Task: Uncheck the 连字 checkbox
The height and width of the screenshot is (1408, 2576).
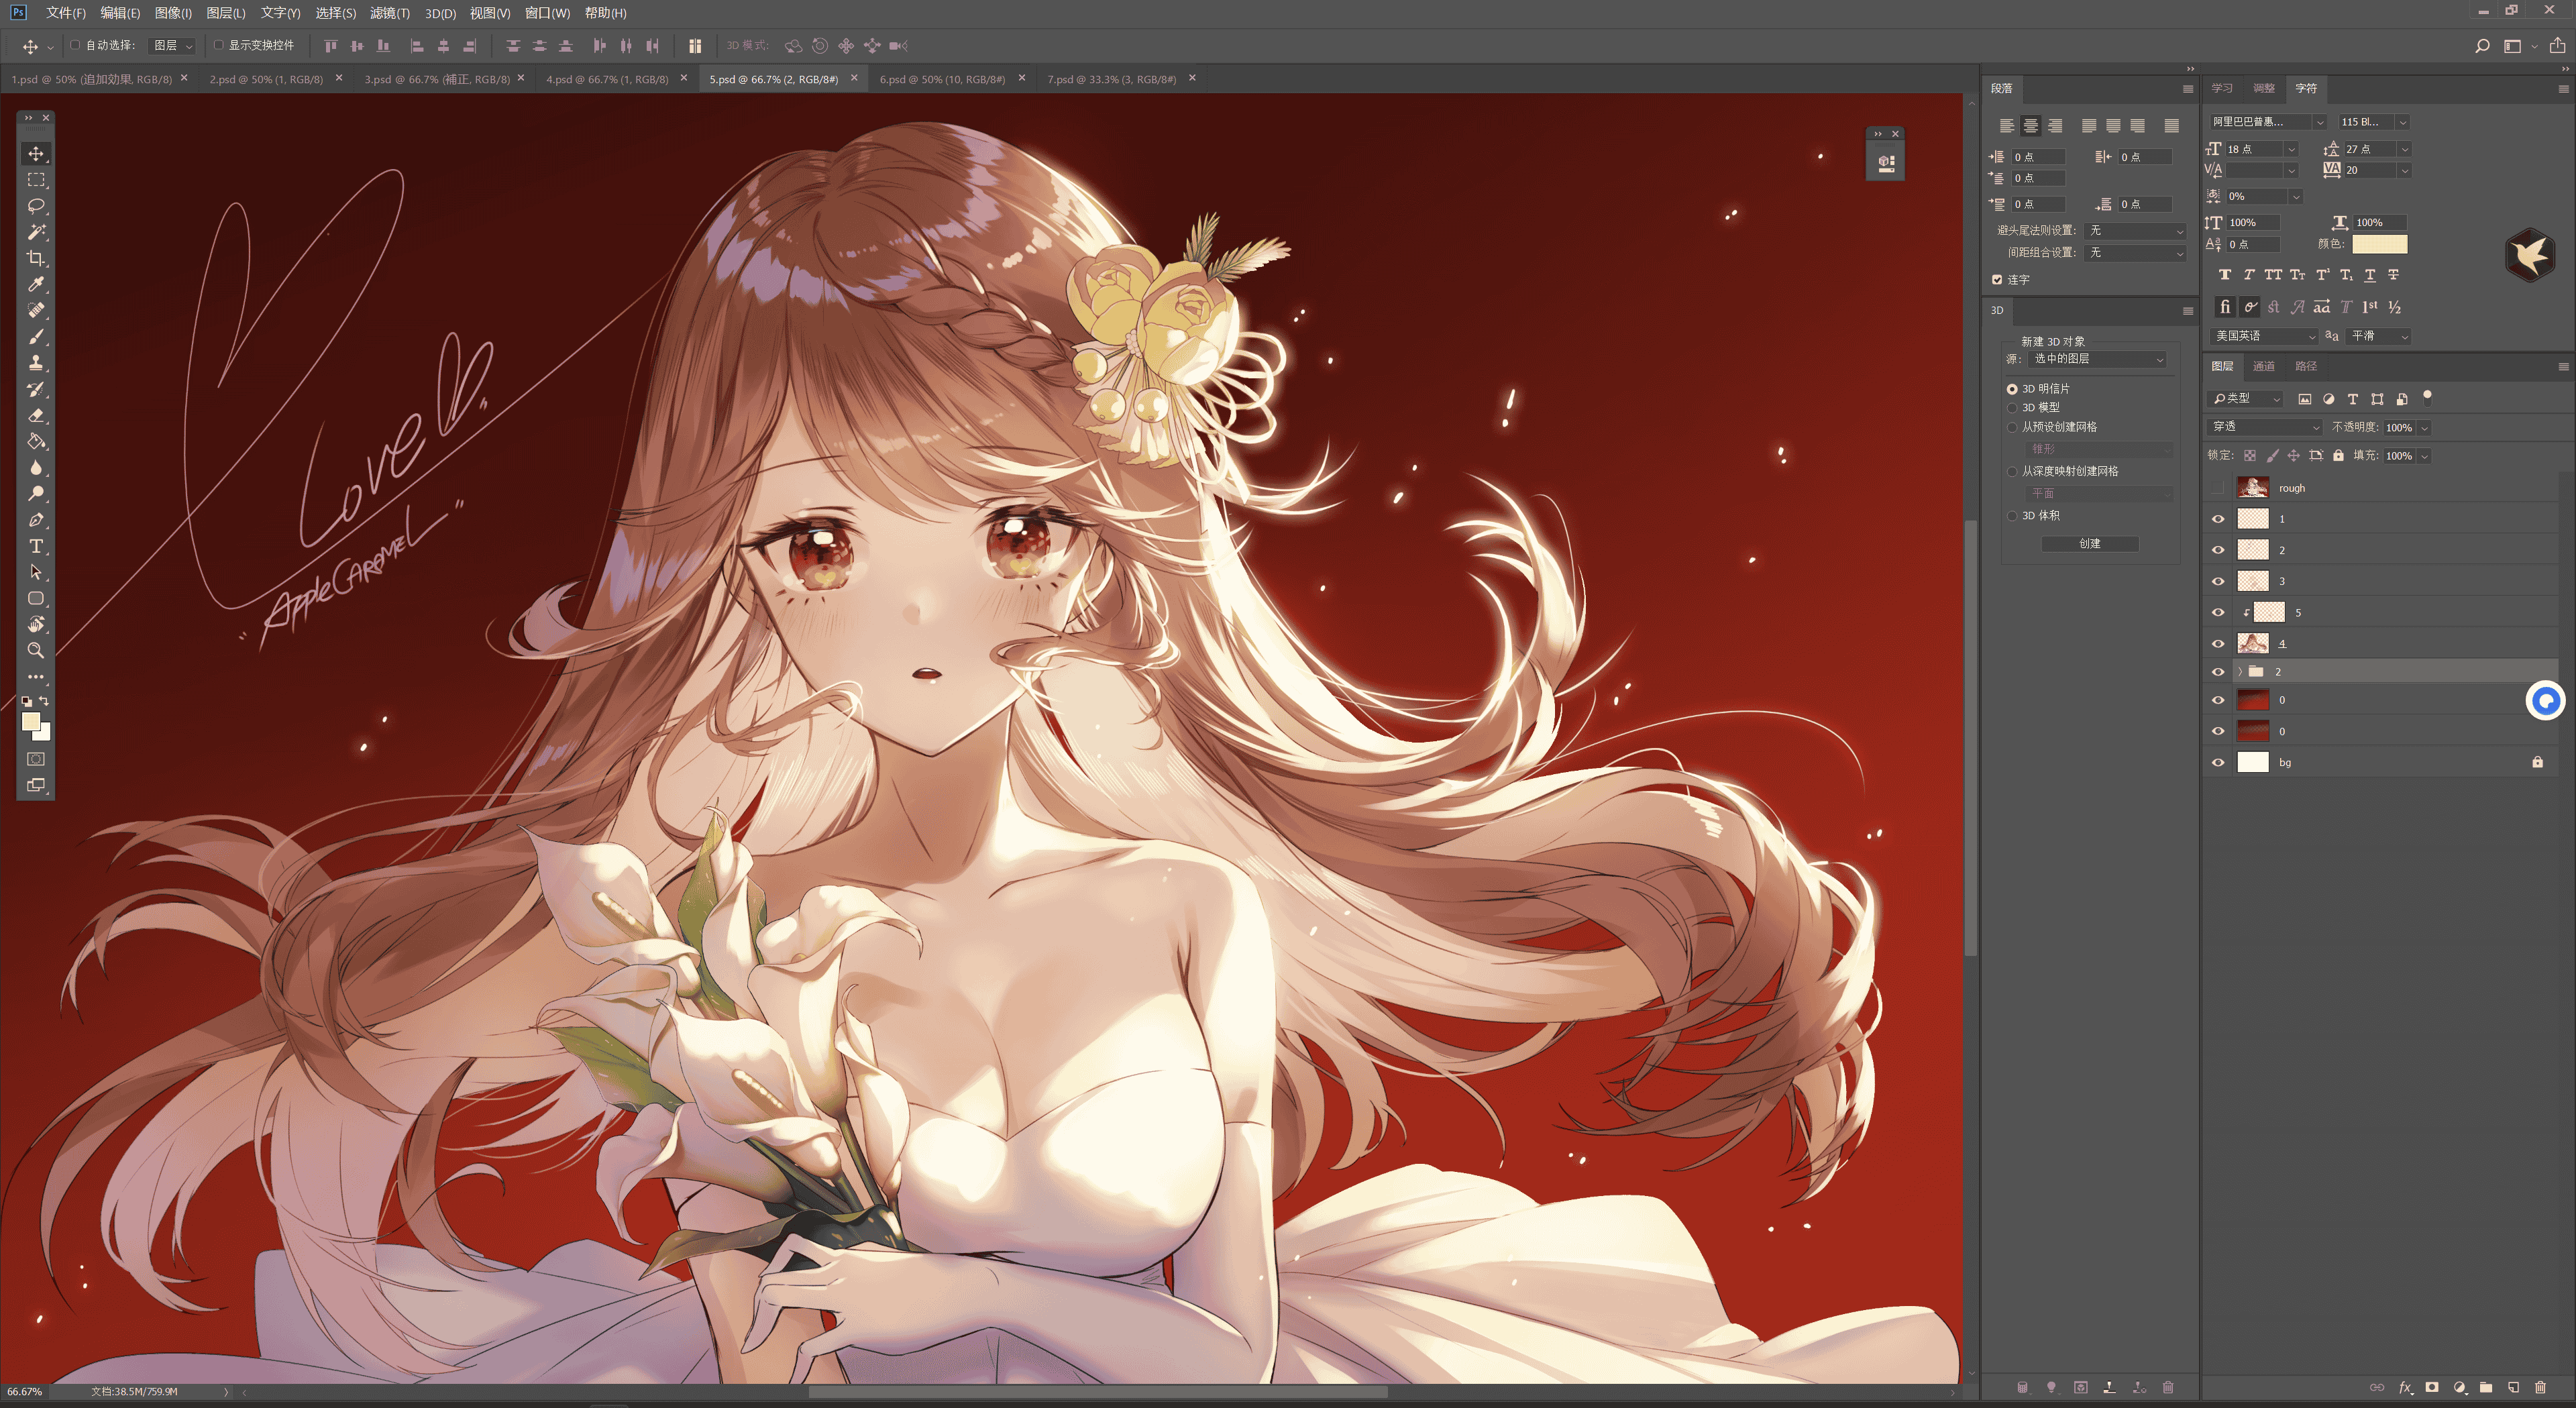Action: (1997, 280)
